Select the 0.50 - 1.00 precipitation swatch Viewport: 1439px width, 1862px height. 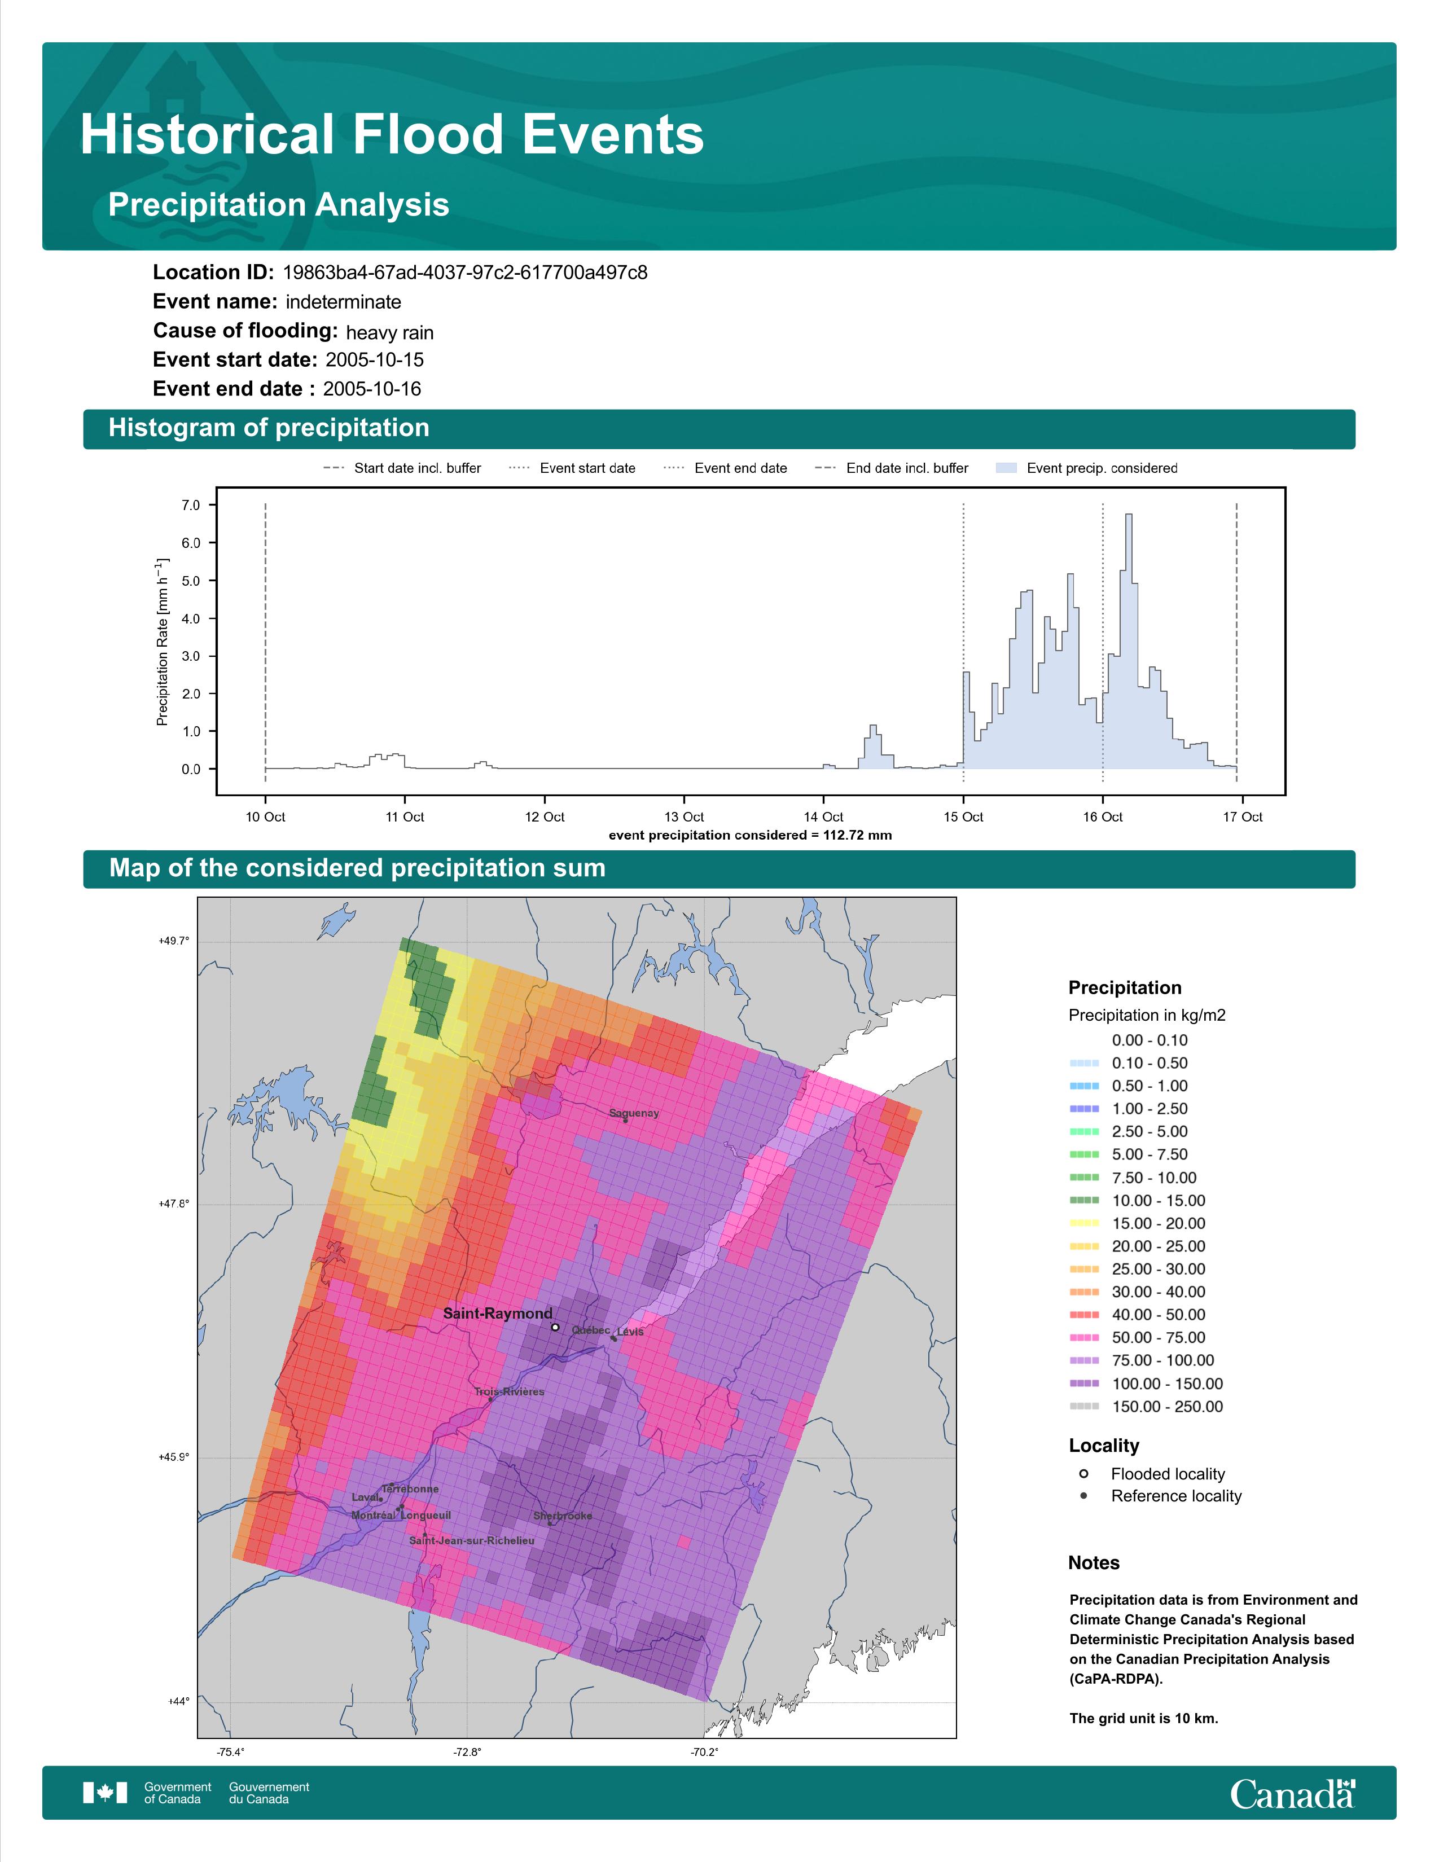1083,1086
